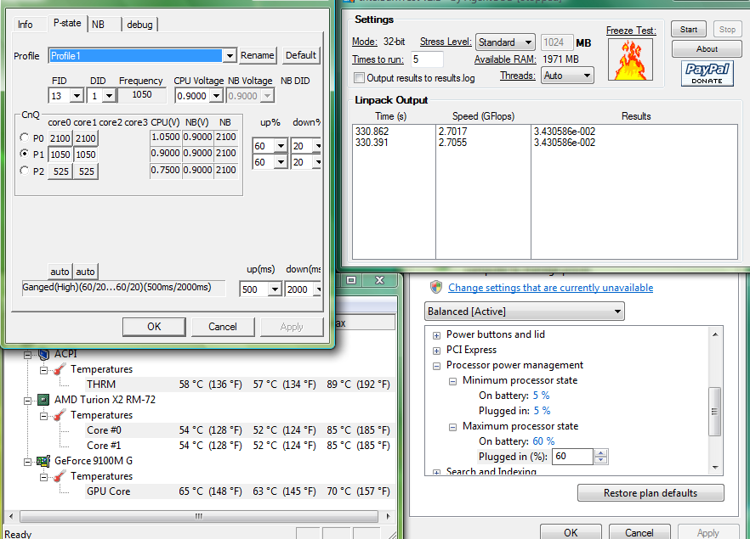Click the PayPal Donate icon
Image resolution: width=750 pixels, height=539 pixels.
[707, 74]
